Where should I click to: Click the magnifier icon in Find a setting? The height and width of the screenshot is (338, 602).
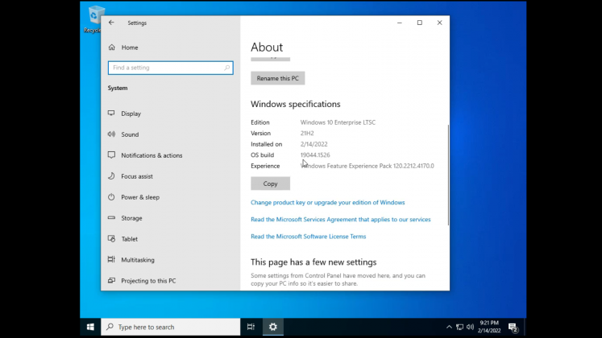(227, 68)
